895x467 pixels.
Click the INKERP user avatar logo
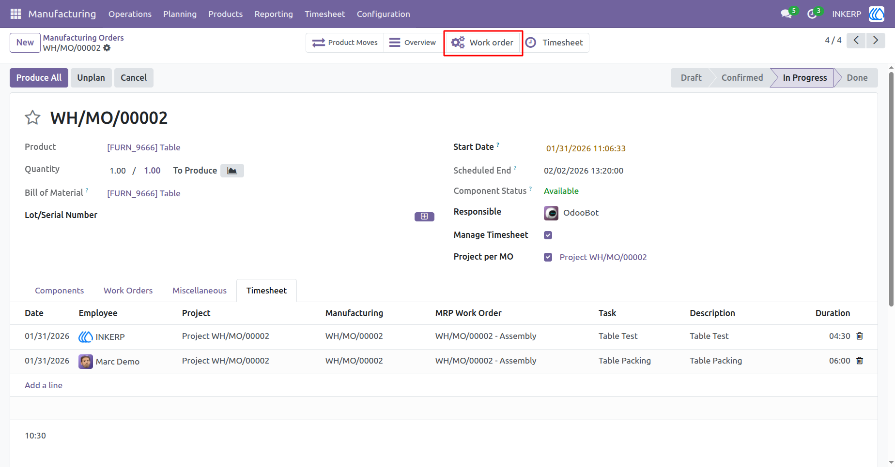coord(876,14)
